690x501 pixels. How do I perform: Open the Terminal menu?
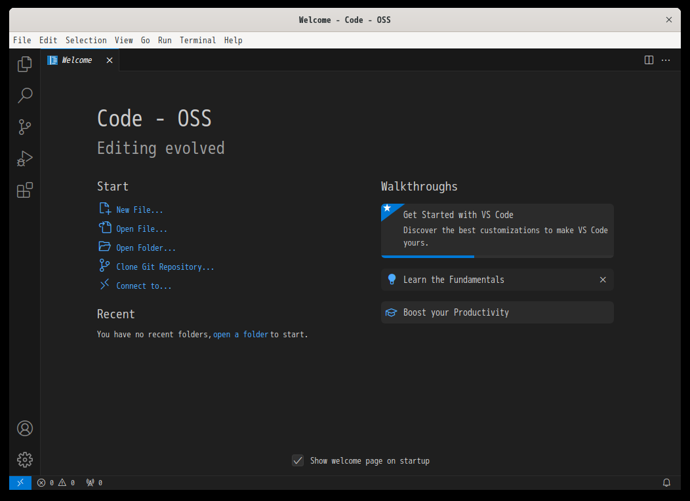point(197,41)
